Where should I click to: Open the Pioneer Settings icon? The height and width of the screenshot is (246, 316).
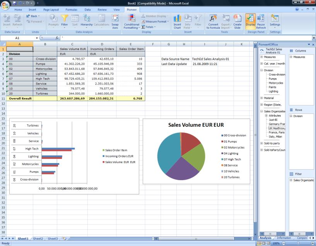(x=275, y=21)
